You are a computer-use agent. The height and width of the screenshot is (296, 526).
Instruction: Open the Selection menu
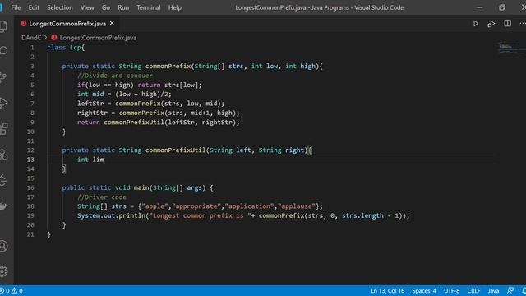60,7
